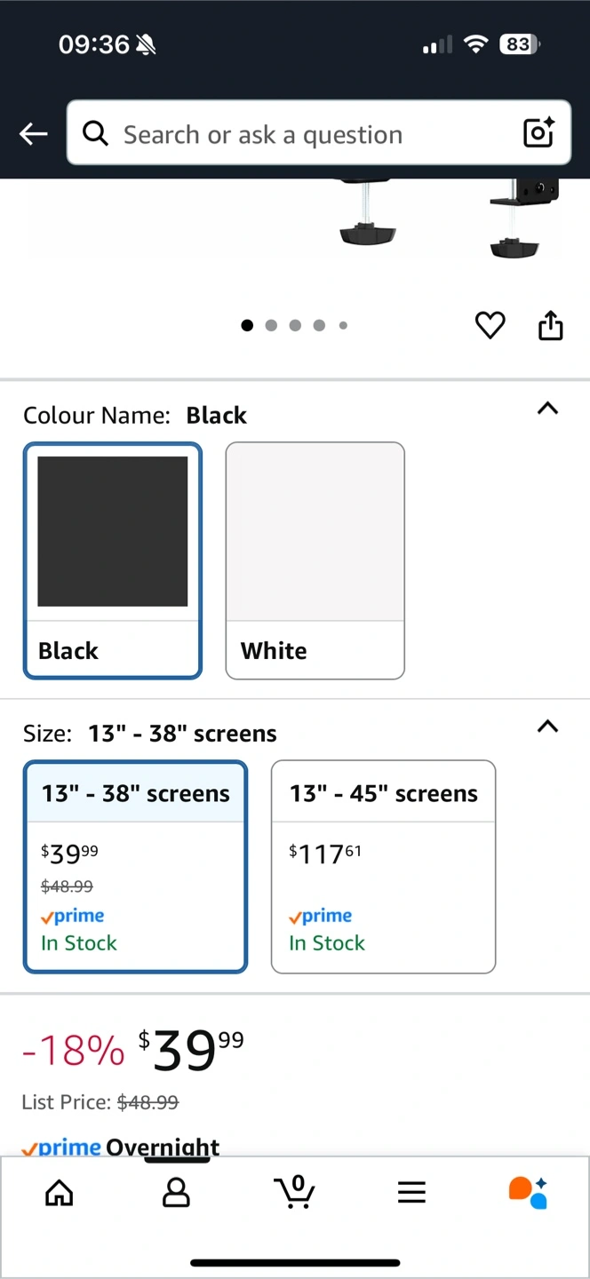Open the shopping cart icon
Image resolution: width=590 pixels, height=1279 pixels.
coord(294,1193)
